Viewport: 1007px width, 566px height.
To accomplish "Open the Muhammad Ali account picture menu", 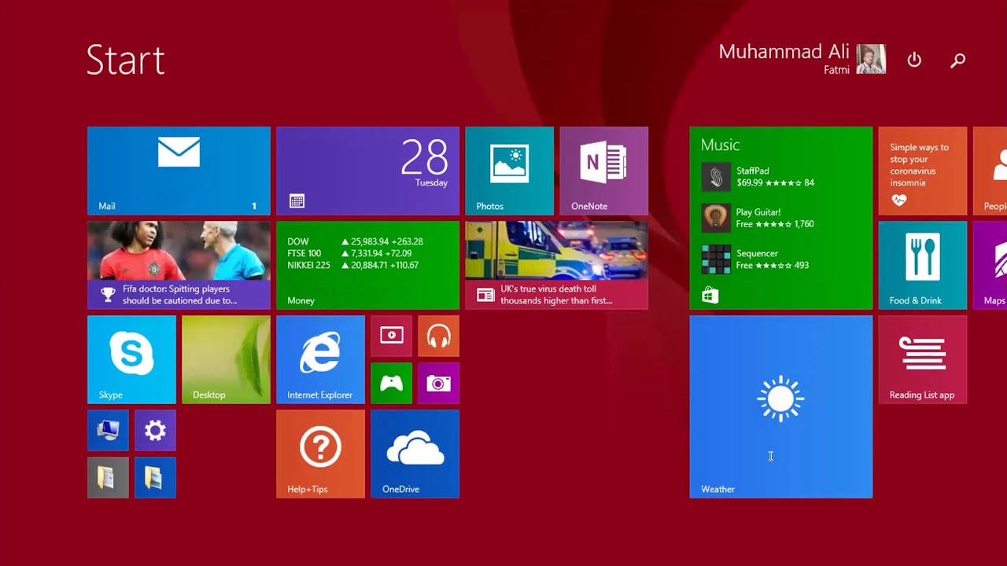I will 871,59.
